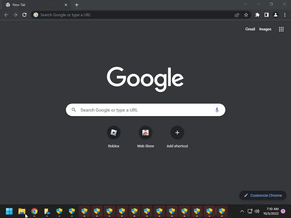Open the notification count badge
The height and width of the screenshot is (218, 291).
283,211
